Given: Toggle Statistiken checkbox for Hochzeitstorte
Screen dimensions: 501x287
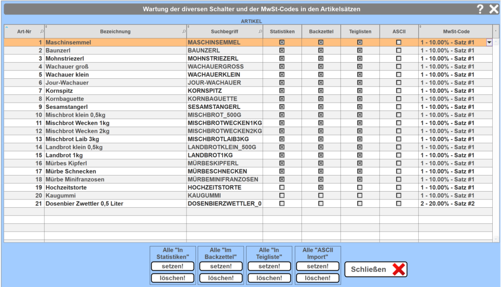Looking at the screenshot, I should coord(282,187).
